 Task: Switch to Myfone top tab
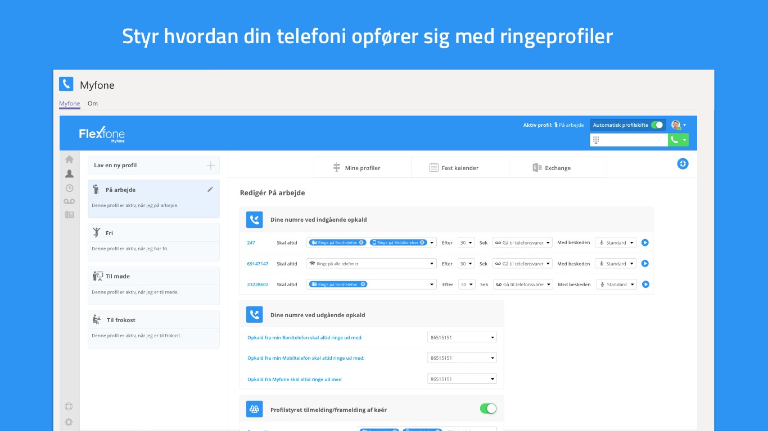[70, 103]
